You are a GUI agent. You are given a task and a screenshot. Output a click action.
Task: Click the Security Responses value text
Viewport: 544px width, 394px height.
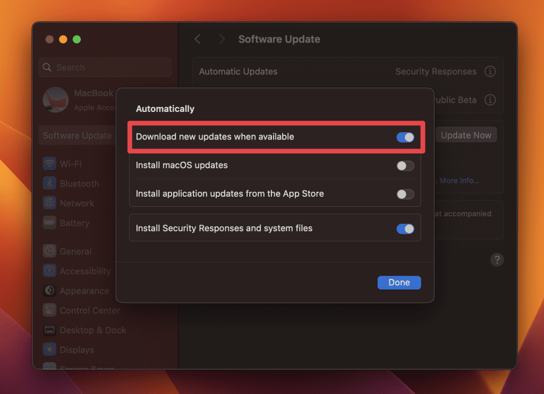coord(436,71)
